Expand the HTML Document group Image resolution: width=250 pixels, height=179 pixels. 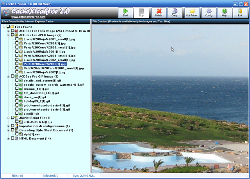click(x=8, y=139)
